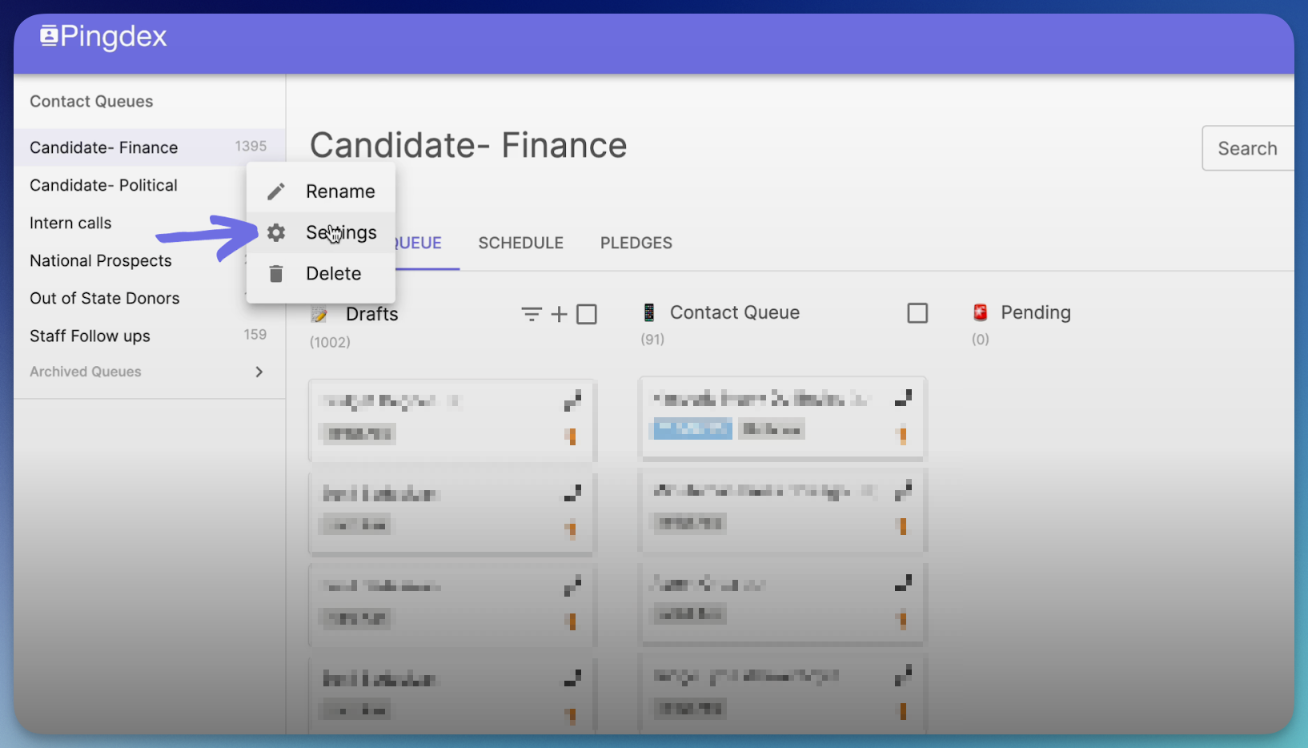Click the Search input field
The image size is (1308, 748).
pos(1248,148)
